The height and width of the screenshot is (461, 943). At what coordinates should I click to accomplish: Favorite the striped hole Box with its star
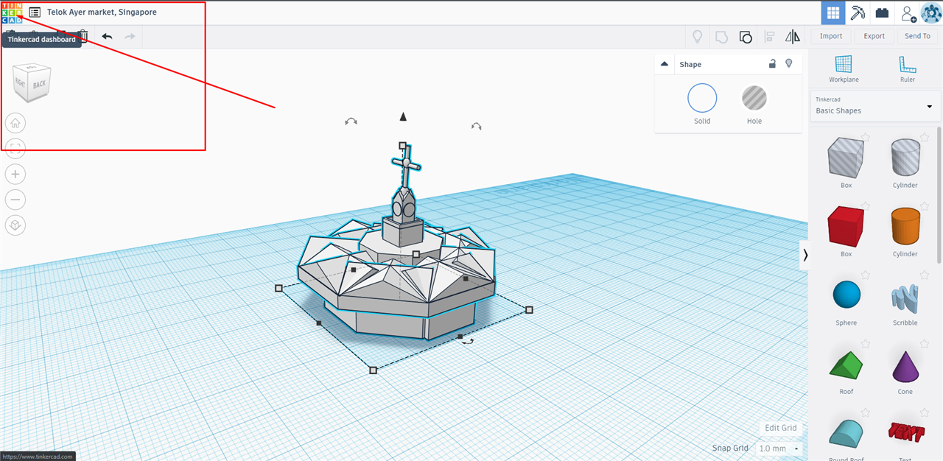click(865, 138)
